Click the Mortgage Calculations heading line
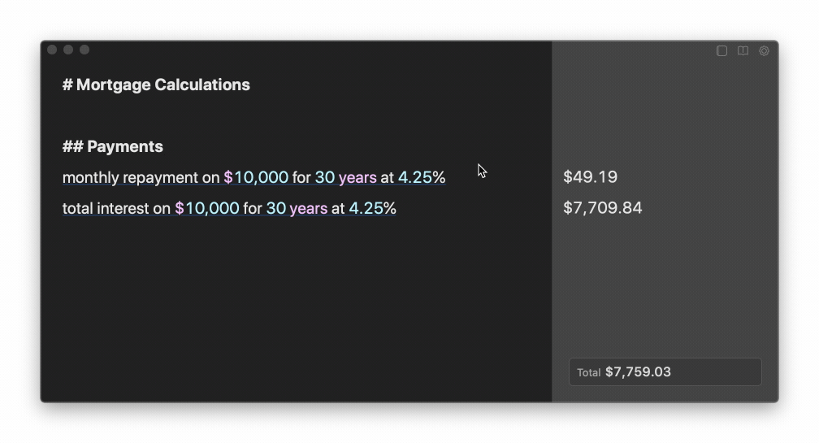 pos(156,85)
